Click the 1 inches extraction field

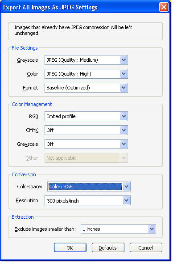tap(118, 229)
